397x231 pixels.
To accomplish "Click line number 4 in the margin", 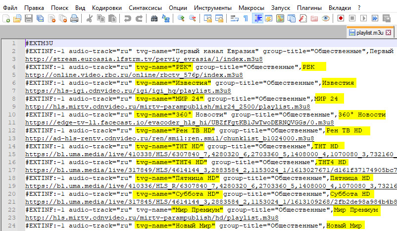I will (x=14, y=67).
